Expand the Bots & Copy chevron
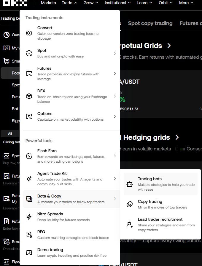Viewport: 202px width, 266px height. pos(115,199)
